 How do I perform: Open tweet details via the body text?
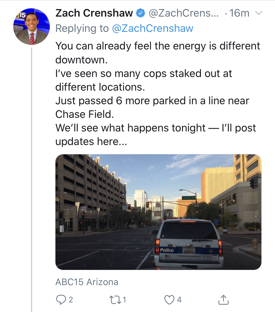pyautogui.click(x=158, y=94)
